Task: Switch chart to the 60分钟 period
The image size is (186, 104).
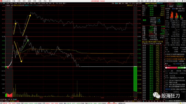Action: tap(24, 3)
